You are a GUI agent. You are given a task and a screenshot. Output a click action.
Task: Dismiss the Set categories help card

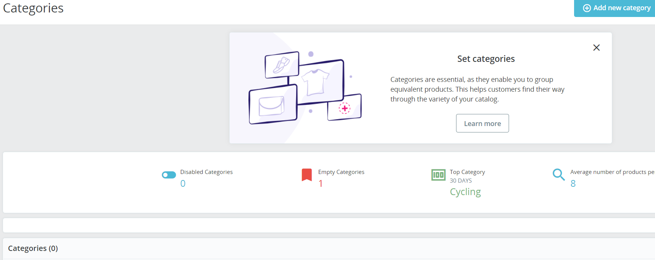click(596, 48)
